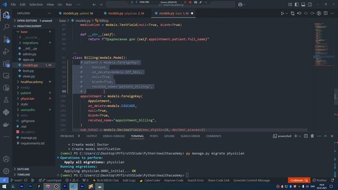Open the Source Control view
The height and width of the screenshot is (190, 338).
pyautogui.click(x=6, y=39)
